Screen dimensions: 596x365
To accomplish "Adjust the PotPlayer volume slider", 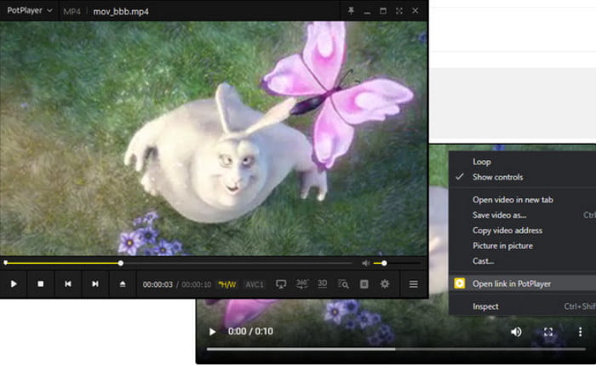I will (x=397, y=263).
